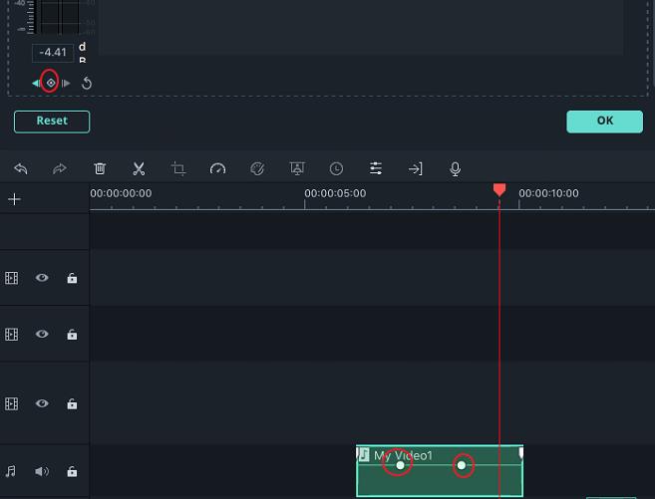The image size is (655, 499).
Task: Select the first keyframe on My Video1 clip
Action: (400, 465)
